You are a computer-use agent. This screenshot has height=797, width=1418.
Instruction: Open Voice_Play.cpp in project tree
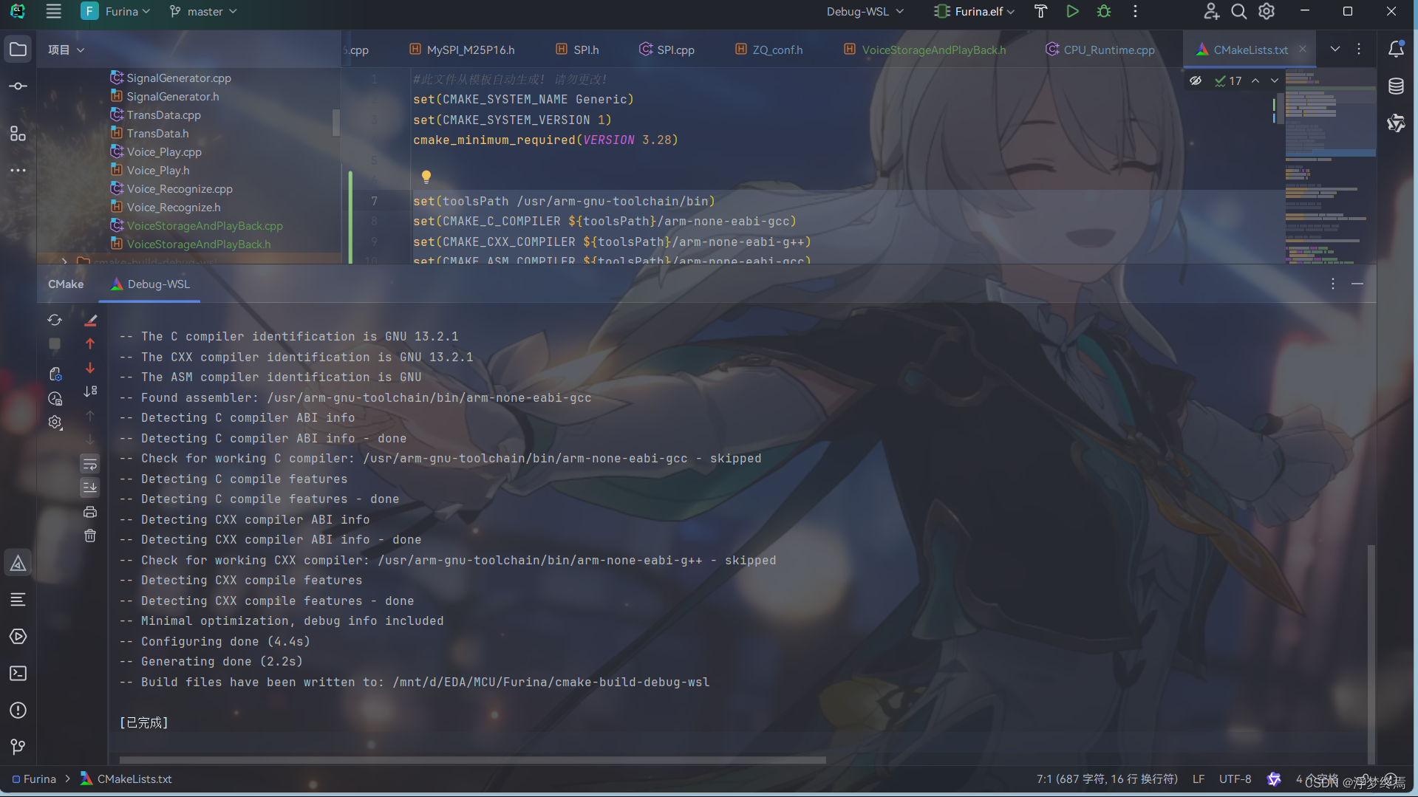pyautogui.click(x=156, y=151)
